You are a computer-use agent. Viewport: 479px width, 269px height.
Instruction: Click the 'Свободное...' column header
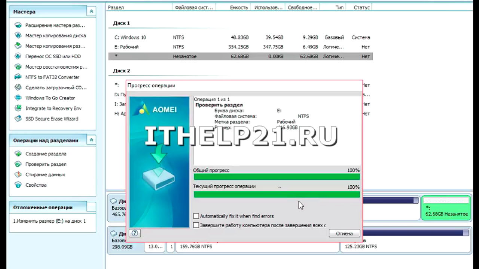pyautogui.click(x=302, y=7)
